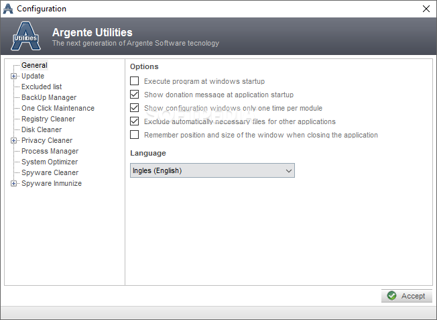Image resolution: width=437 pixels, height=320 pixels.
Task: Close the Configuration window
Action: pyautogui.click(x=426, y=9)
